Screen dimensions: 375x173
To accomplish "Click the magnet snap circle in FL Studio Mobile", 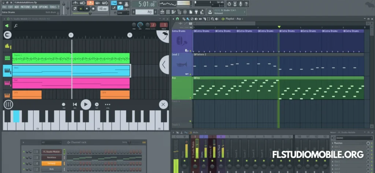I will tap(7, 35).
